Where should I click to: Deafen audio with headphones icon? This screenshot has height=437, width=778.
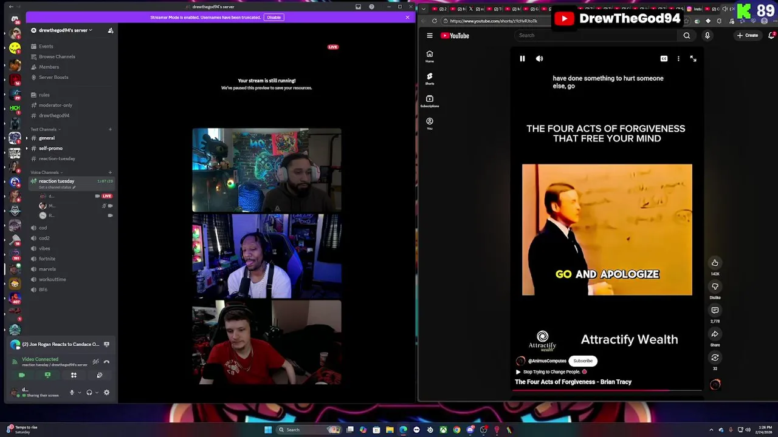coord(89,393)
